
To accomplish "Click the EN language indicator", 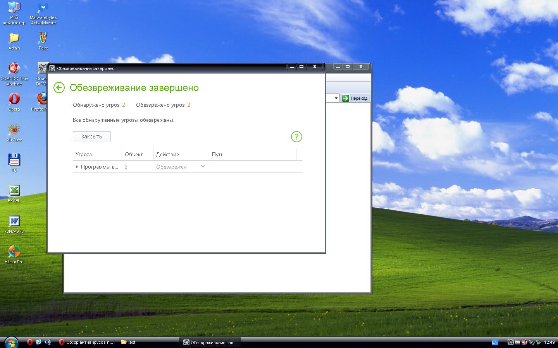I will [495, 342].
